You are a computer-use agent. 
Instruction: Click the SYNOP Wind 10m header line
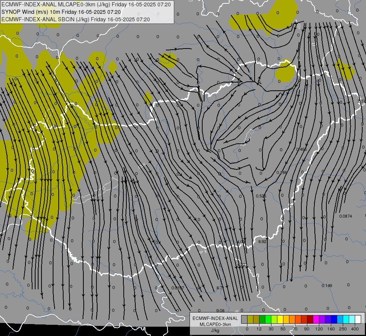[61, 12]
